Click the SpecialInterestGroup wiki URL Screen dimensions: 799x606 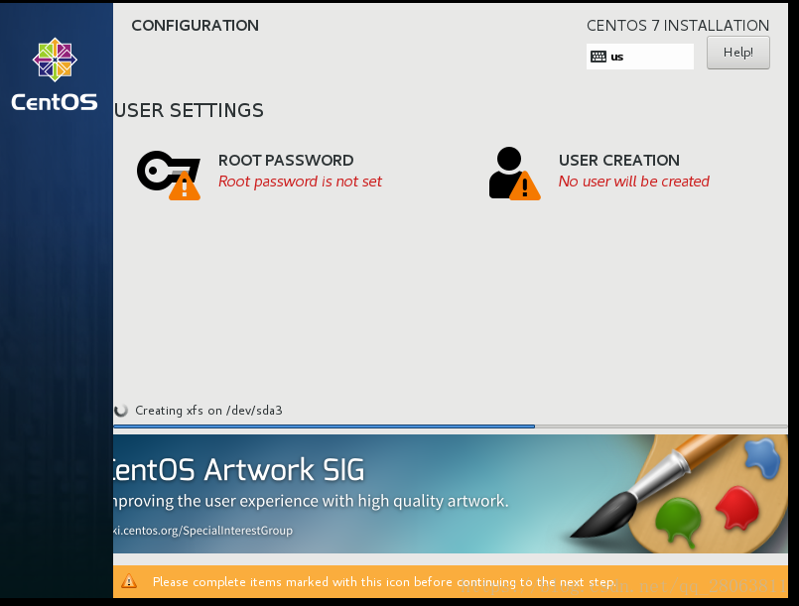coord(203,531)
